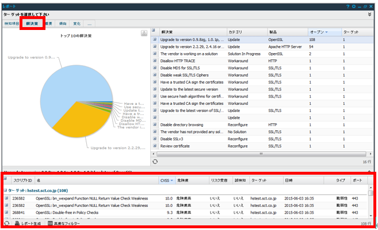The width and height of the screenshot is (378, 230).
Task: Expand the Disable MD5 for SSL/TLS row
Action: [155, 68]
